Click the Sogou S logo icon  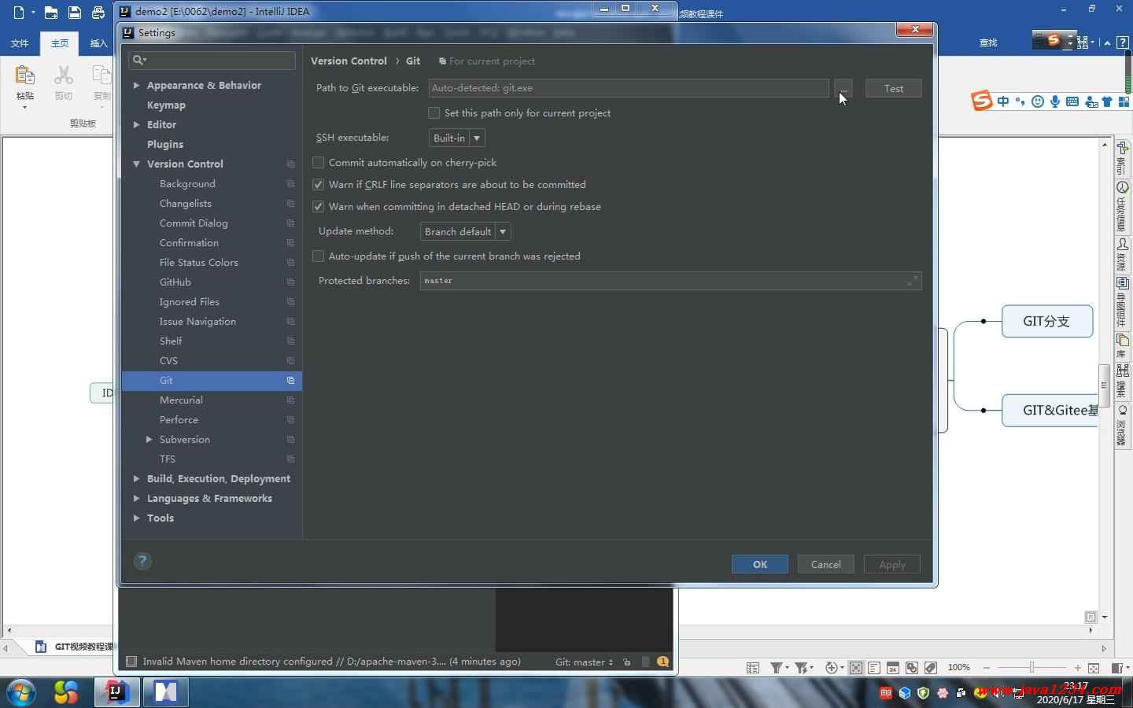(x=981, y=101)
